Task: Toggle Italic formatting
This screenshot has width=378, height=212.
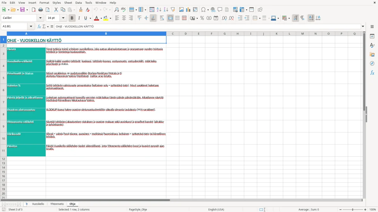Action: pos(79,18)
